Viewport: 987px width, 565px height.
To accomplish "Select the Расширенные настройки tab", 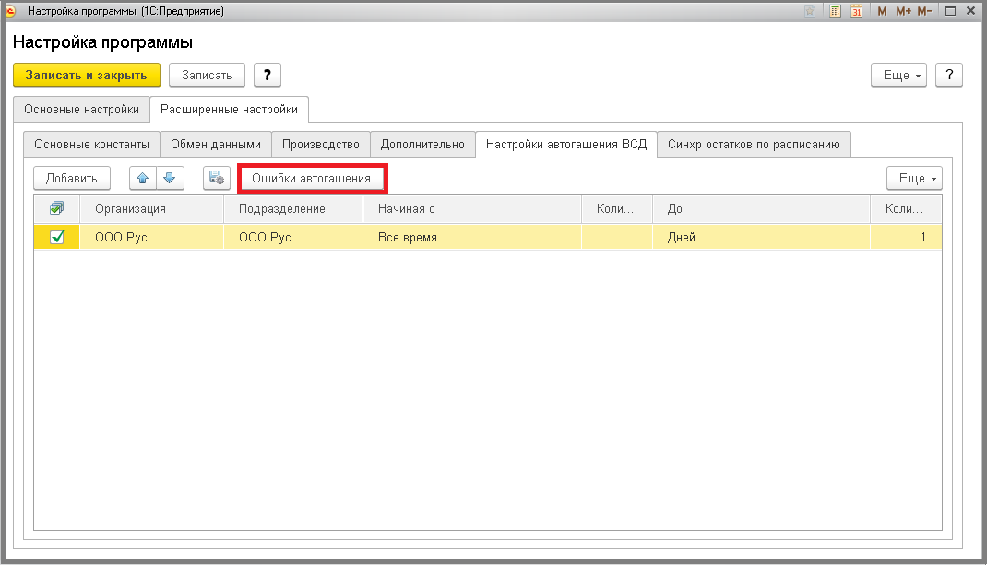I will pyautogui.click(x=229, y=110).
